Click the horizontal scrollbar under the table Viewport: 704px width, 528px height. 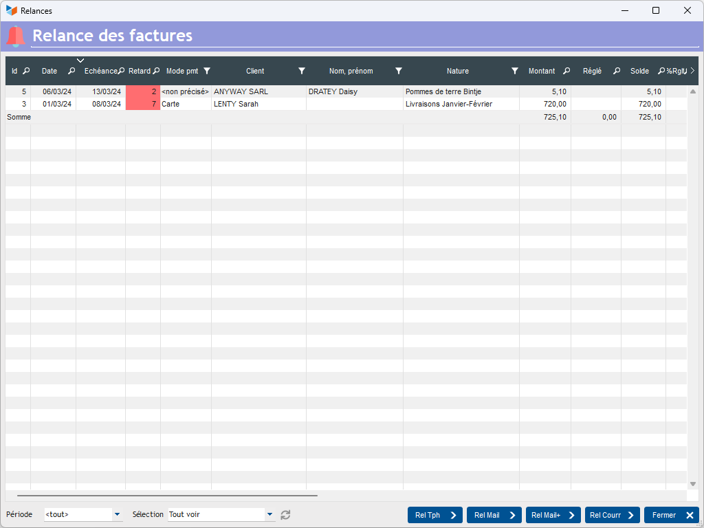167,495
